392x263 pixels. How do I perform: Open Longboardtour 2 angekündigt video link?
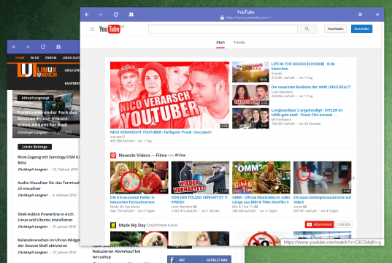(307, 113)
